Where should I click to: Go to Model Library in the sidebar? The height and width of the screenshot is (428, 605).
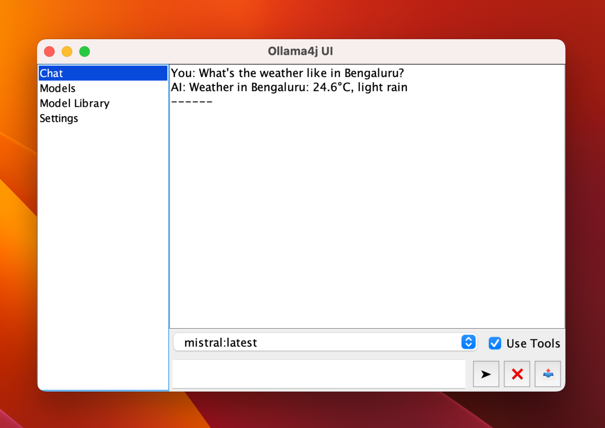tap(75, 103)
